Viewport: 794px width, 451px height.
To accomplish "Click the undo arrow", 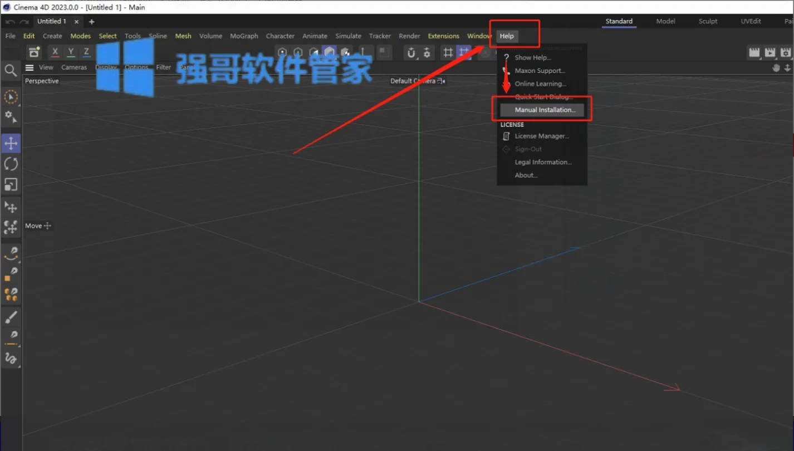I will (10, 22).
